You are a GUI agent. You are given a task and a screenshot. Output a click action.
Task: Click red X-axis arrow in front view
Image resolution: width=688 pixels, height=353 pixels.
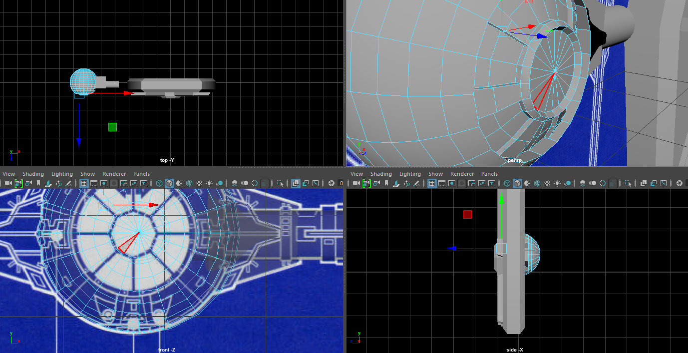154,205
